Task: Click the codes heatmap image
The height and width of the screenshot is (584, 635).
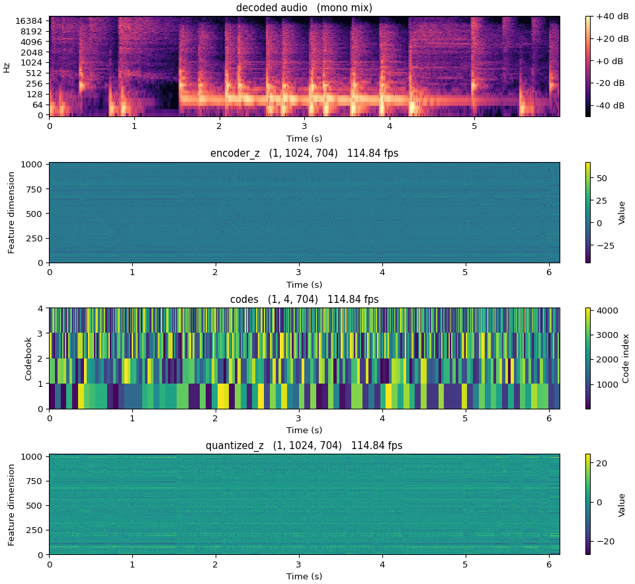Action: pyautogui.click(x=304, y=358)
